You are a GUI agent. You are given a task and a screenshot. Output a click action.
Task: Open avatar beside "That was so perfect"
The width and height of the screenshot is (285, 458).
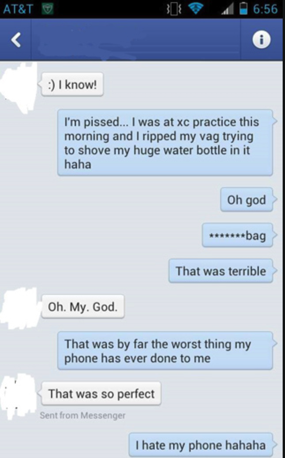[x=18, y=396]
